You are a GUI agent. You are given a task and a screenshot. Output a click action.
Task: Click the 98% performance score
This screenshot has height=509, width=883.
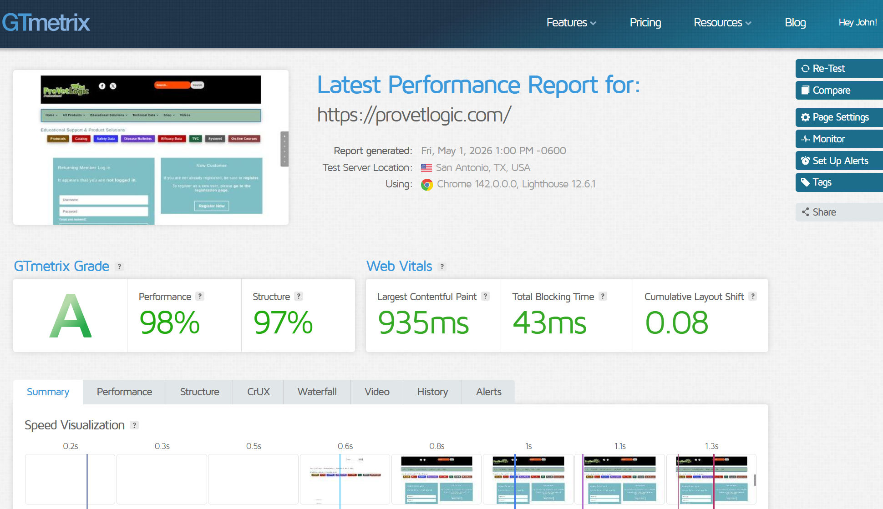coord(169,323)
